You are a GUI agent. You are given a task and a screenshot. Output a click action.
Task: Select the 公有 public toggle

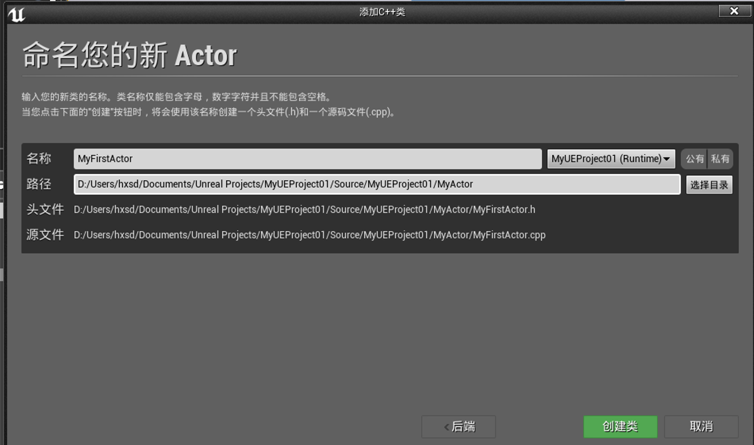pos(694,159)
